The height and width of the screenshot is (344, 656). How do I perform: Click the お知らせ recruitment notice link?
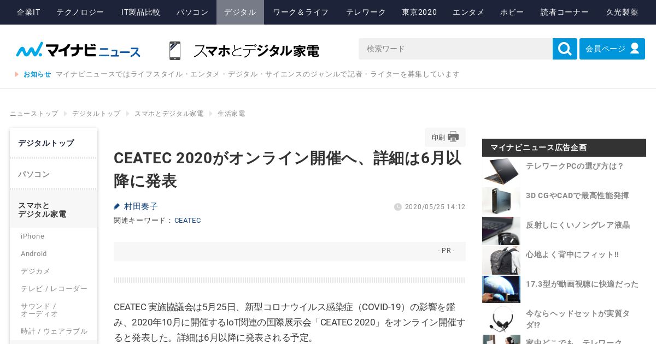coord(257,74)
